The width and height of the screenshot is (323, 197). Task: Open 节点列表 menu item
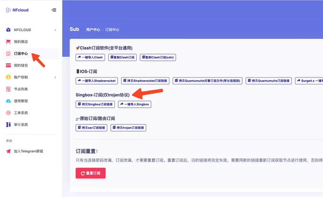point(31,89)
